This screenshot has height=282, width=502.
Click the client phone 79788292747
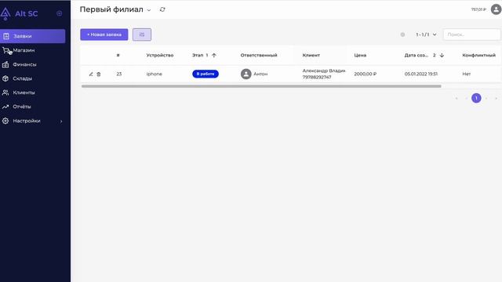point(317,77)
